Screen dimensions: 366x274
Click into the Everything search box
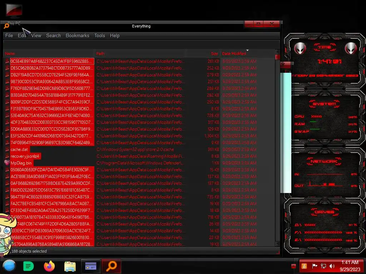(x=142, y=44)
